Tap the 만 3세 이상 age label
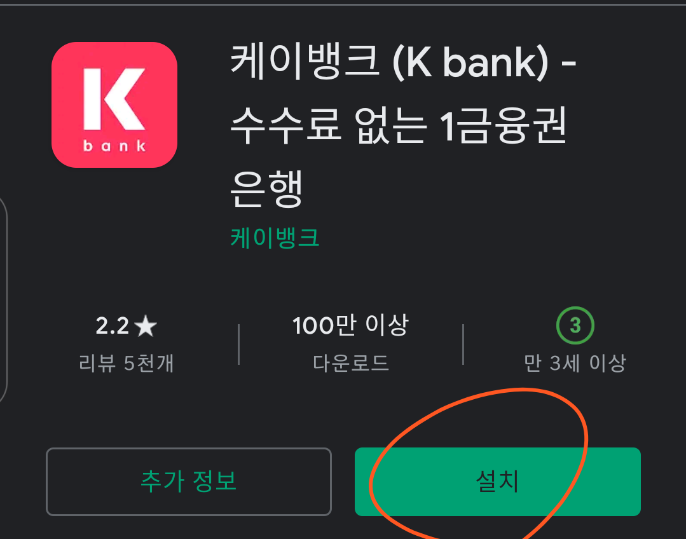This screenshot has width=686, height=539. coord(575,363)
